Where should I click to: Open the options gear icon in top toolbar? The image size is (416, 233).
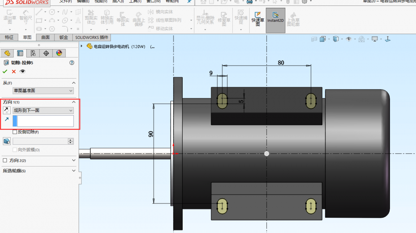pos(304,1)
